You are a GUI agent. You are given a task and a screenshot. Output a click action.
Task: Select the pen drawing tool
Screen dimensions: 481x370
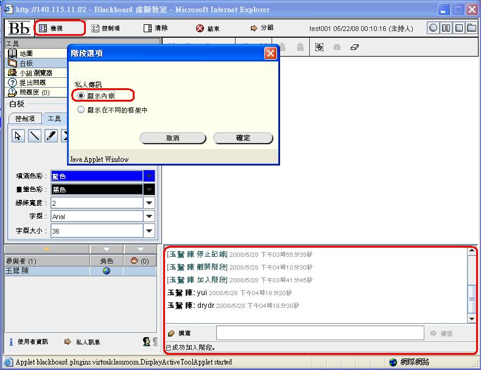coord(51,136)
